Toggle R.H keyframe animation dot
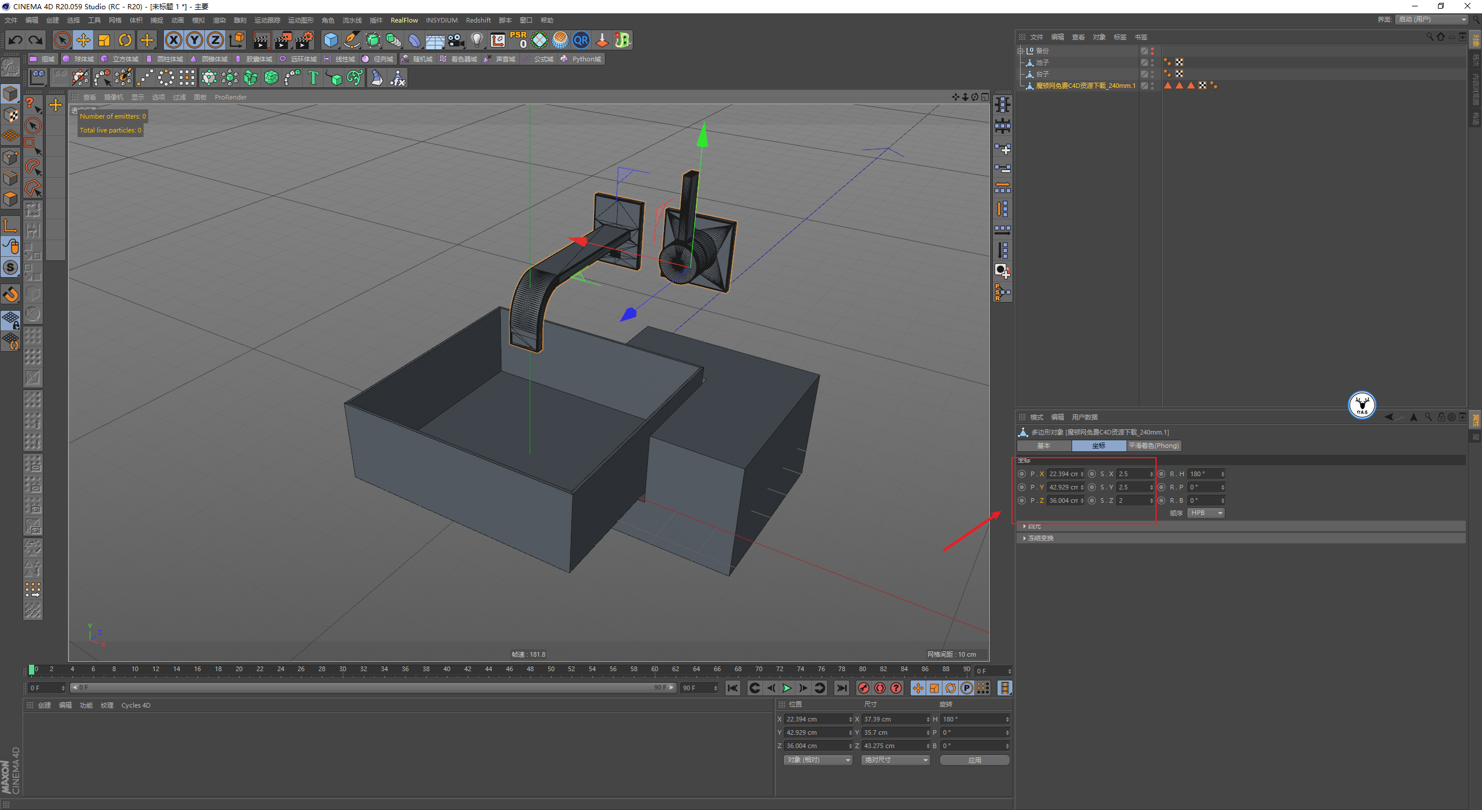 pyautogui.click(x=1161, y=474)
